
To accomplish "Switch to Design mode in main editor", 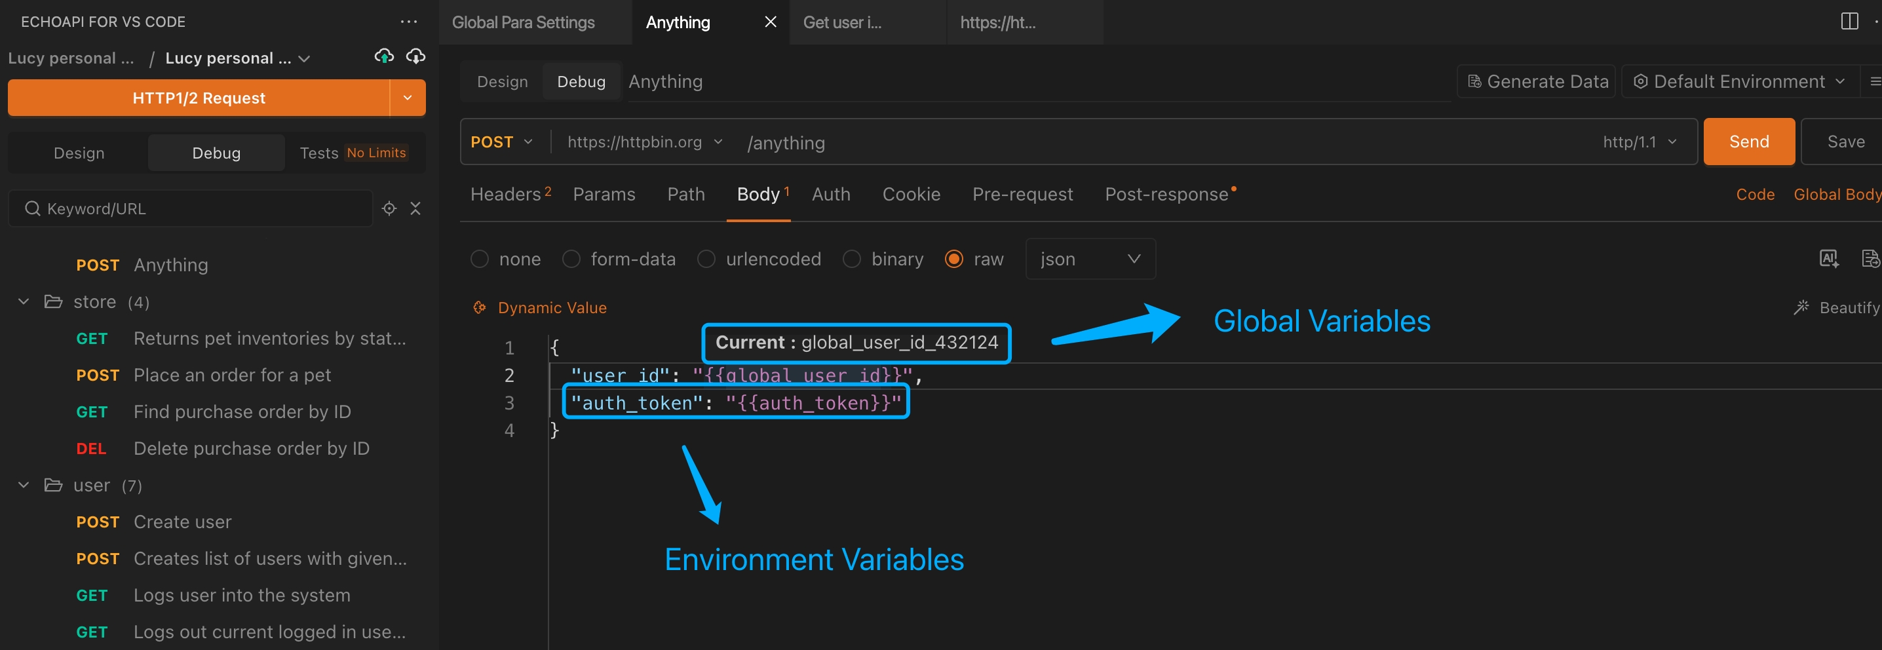I will coord(502,82).
